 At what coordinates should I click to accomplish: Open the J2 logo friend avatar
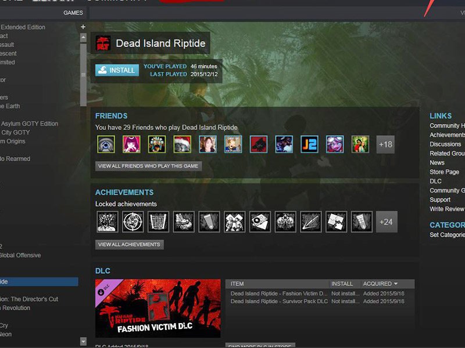(309, 144)
